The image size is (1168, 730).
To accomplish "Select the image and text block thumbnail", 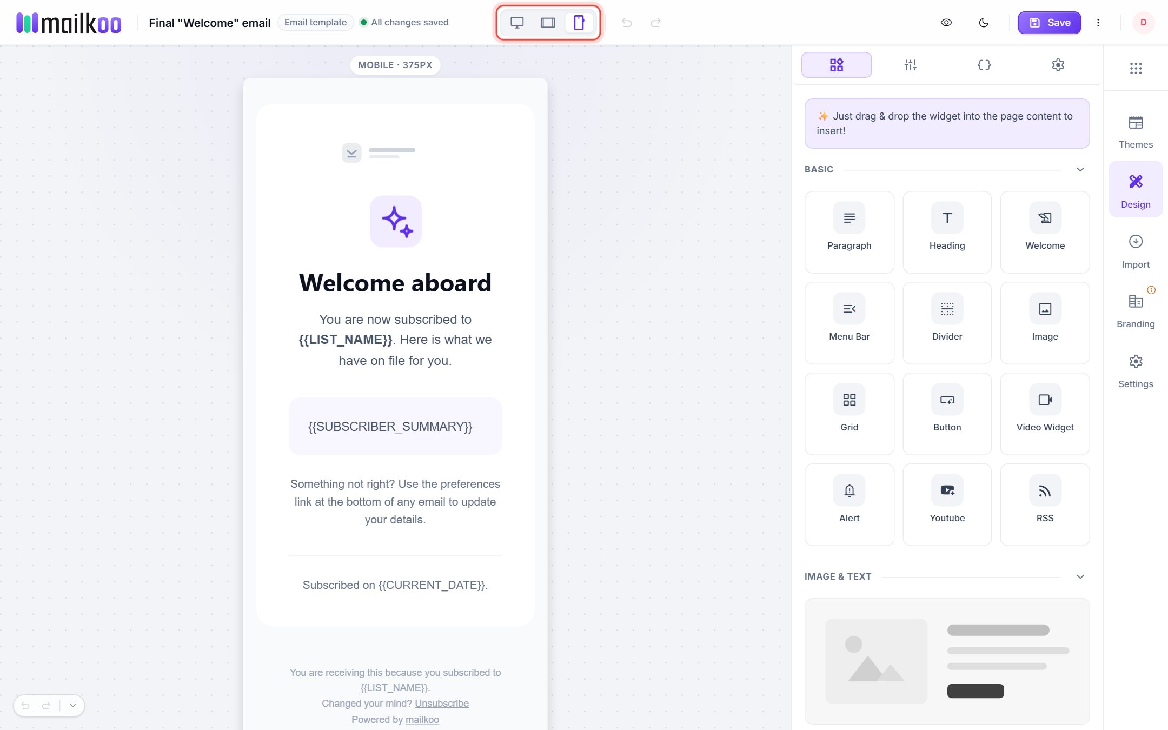I will 947,661.
